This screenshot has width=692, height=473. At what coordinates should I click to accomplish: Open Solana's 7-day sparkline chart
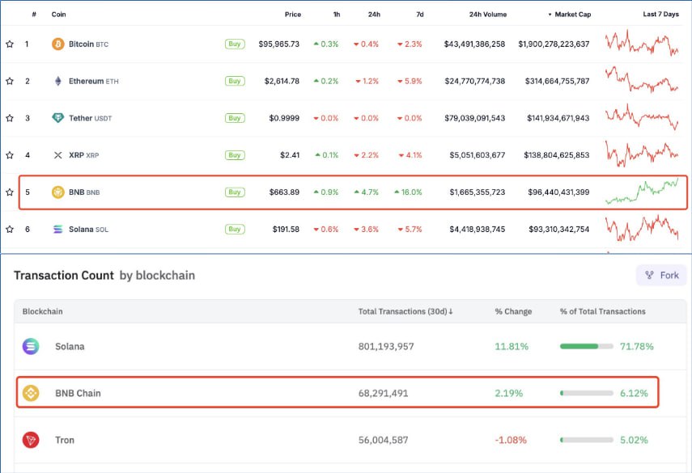point(642,228)
